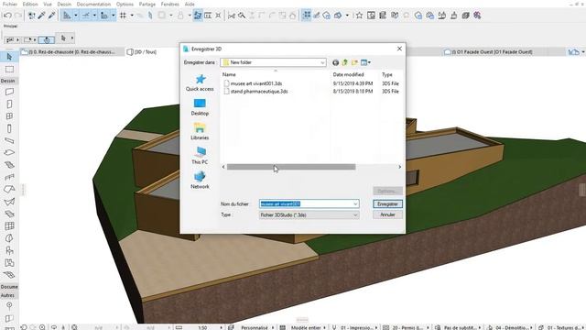This screenshot has height=330, width=586.
Task: Click the Pick Up Parameters eyedropper
Action: point(41,16)
